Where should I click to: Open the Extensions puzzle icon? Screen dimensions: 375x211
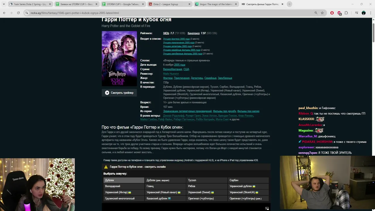(x=346, y=13)
